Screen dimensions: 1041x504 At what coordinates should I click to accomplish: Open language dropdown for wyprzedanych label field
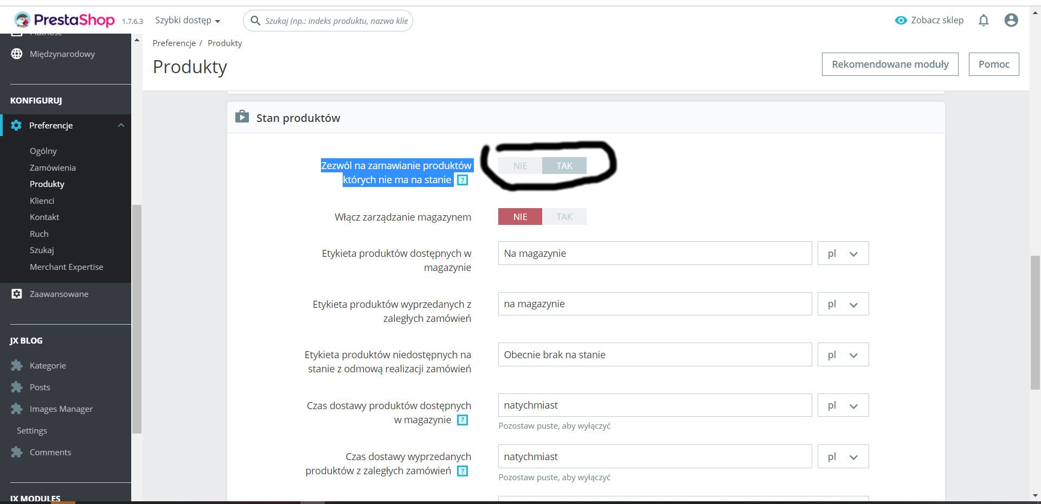tap(843, 304)
